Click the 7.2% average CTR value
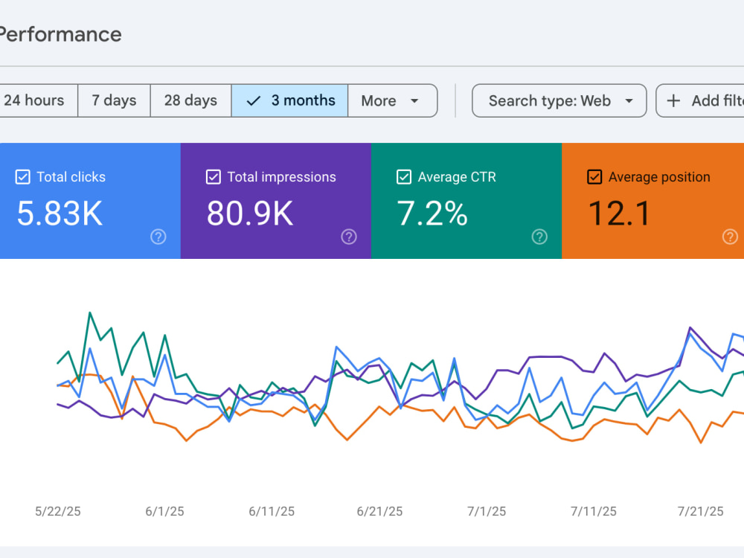 click(x=432, y=214)
